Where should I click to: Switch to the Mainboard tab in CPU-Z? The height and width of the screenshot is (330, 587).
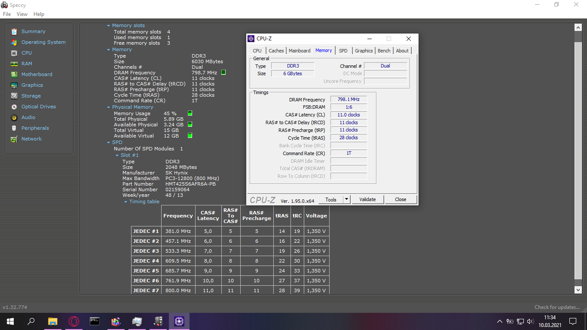point(300,51)
